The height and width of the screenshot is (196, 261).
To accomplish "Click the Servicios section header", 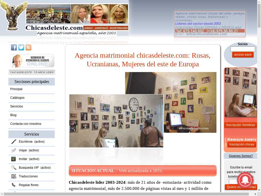I will 32,134.
